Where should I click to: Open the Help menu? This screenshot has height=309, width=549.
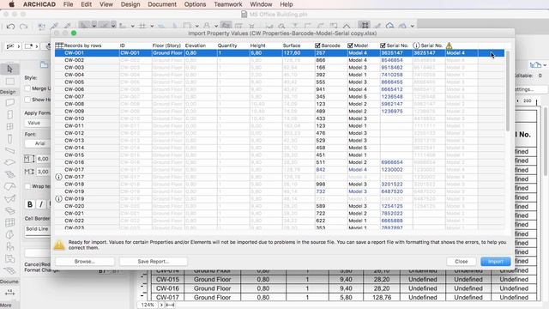[x=286, y=4]
